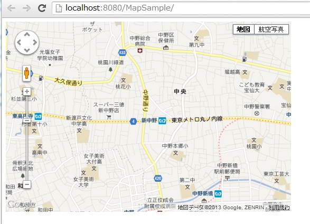Viewport: 310px width, 224px height.
Task: Click the 桃花小 school icon
Action: tap(124, 80)
